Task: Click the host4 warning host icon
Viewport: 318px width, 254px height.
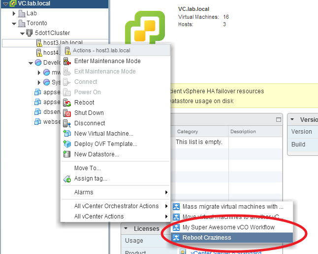Action: (x=39, y=53)
